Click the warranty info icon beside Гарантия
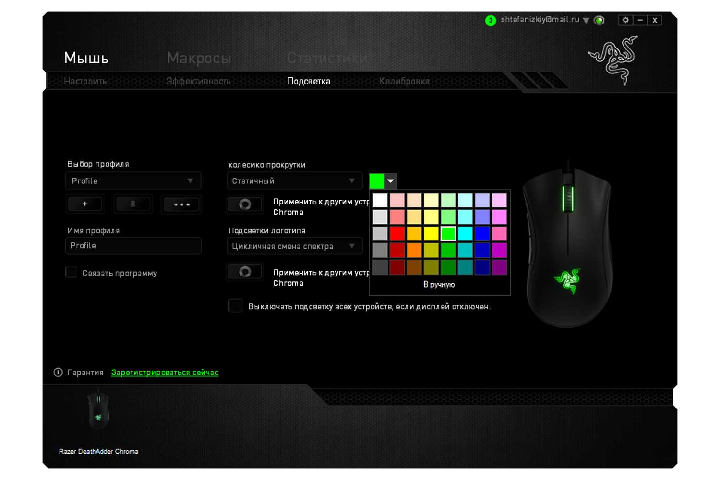Screen dimensions: 720x480 pyautogui.click(x=58, y=372)
